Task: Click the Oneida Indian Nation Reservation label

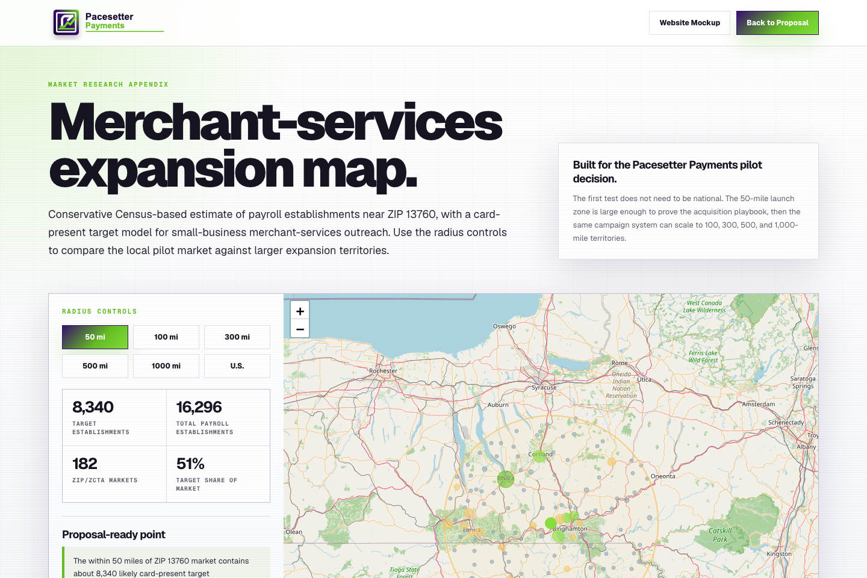Action: pyautogui.click(x=621, y=385)
